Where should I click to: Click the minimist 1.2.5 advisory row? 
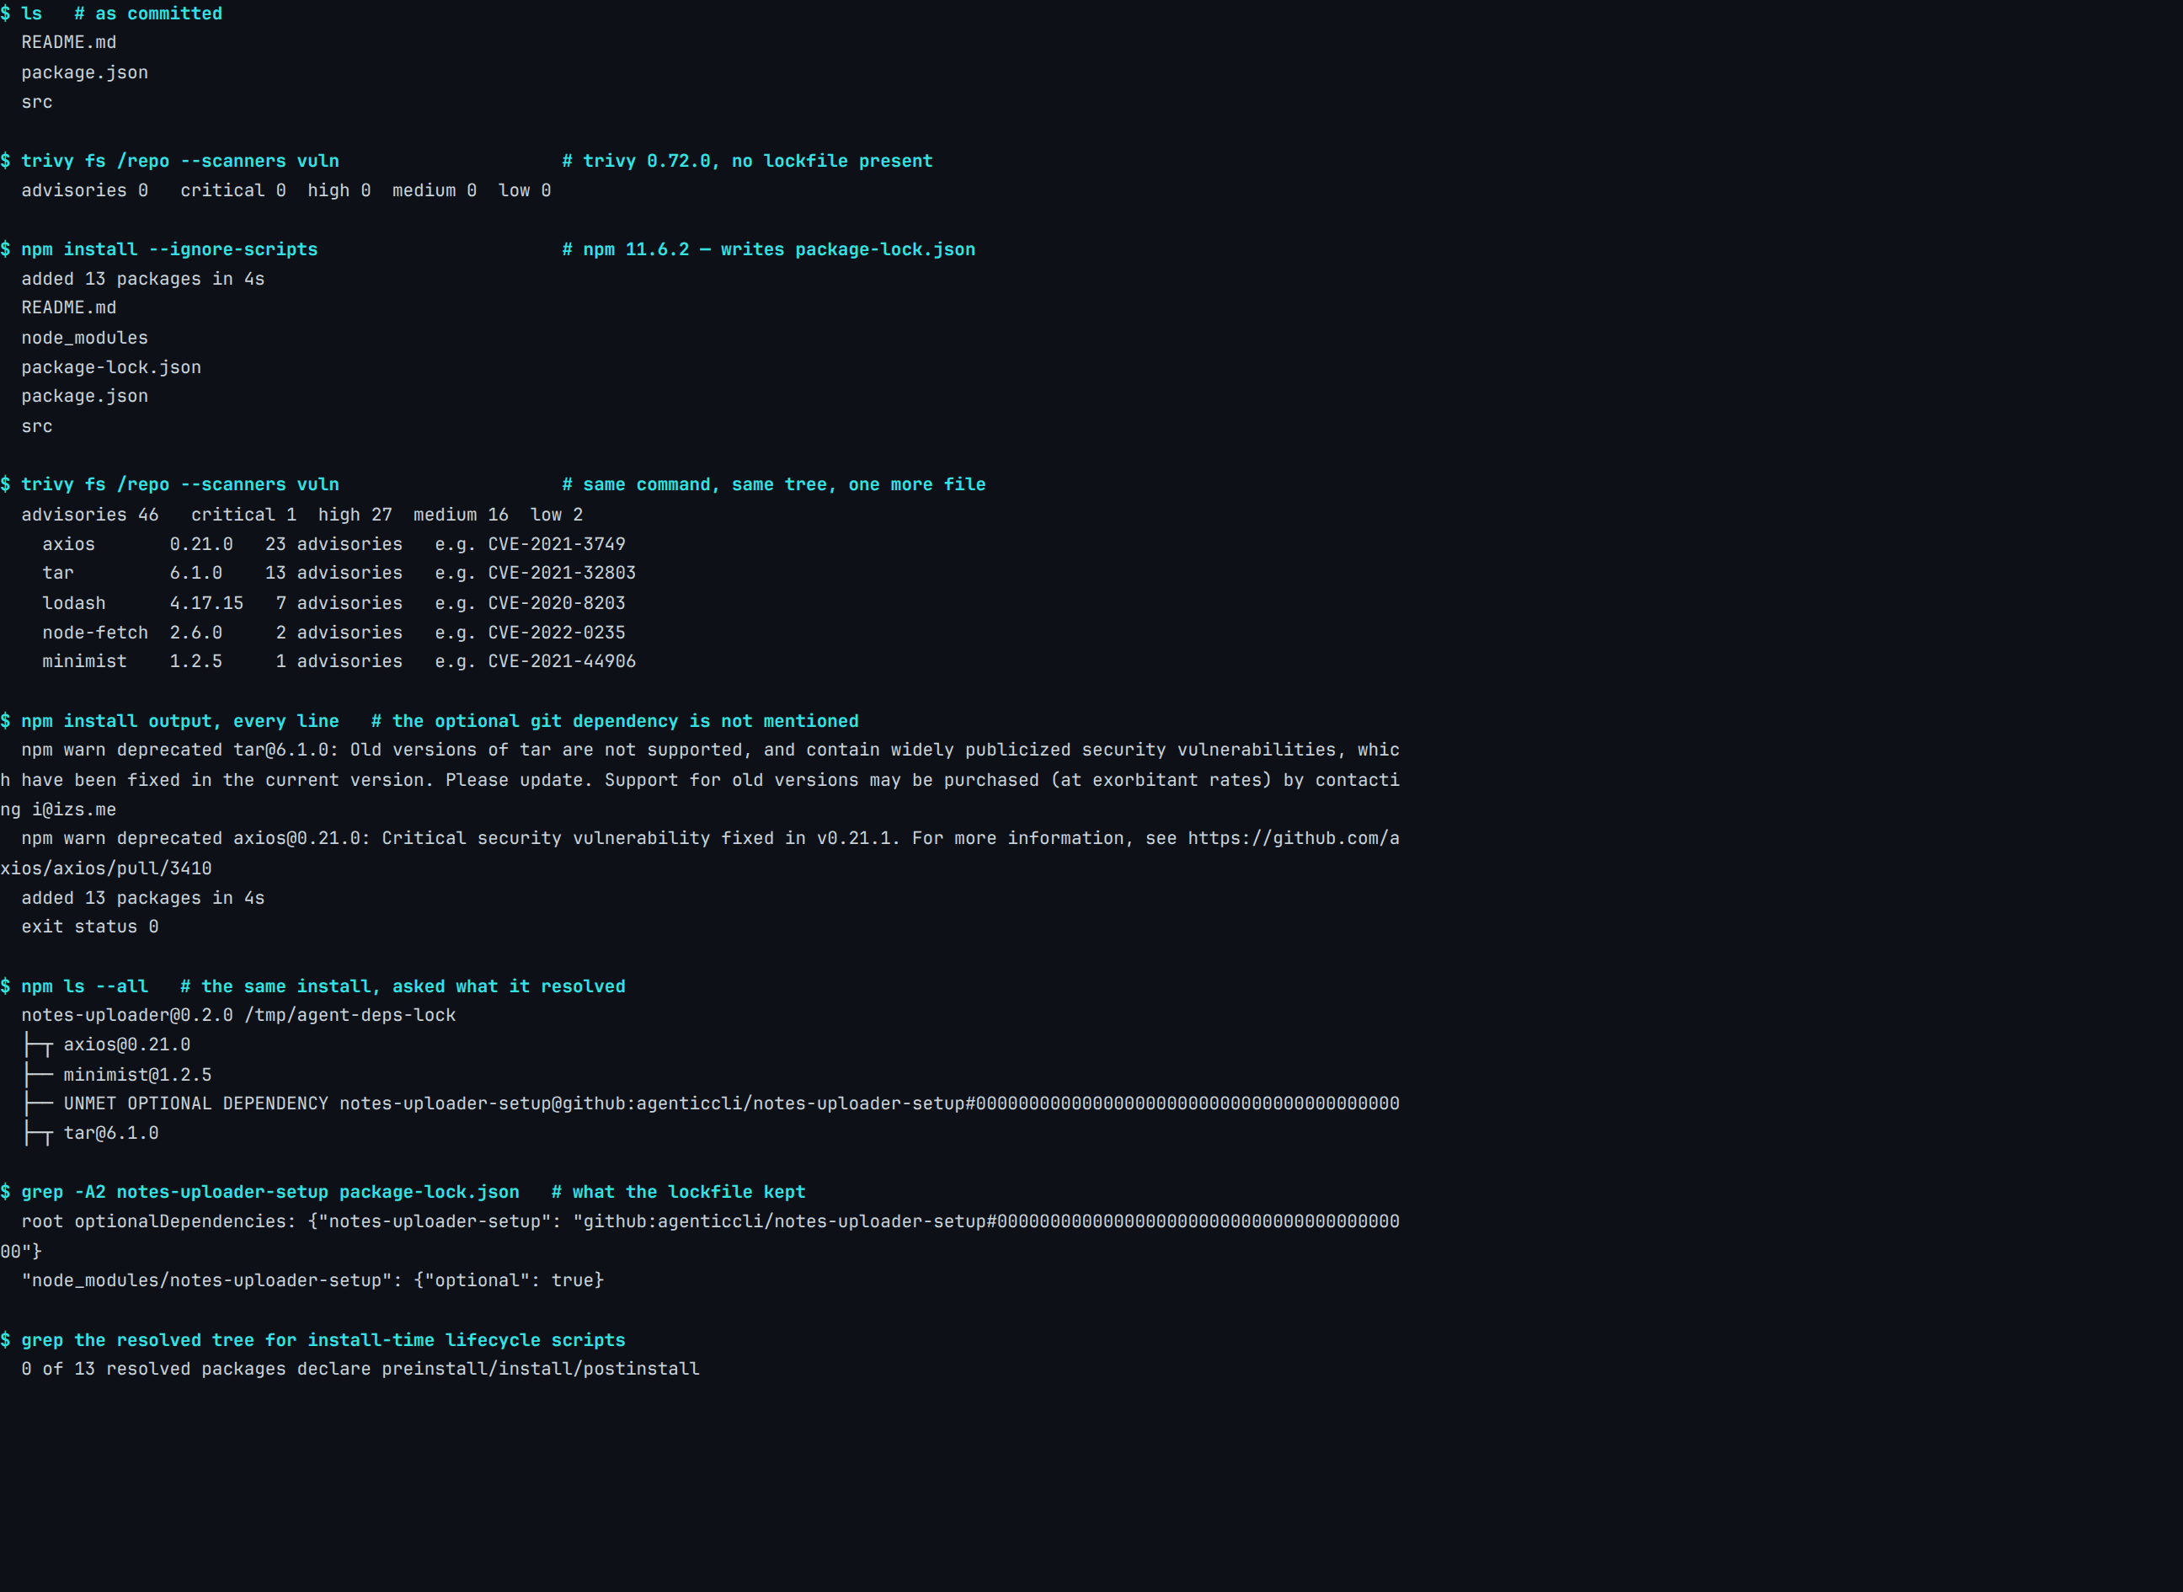coord(338,662)
